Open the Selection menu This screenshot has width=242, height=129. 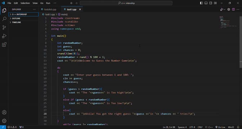(x=25, y=3)
